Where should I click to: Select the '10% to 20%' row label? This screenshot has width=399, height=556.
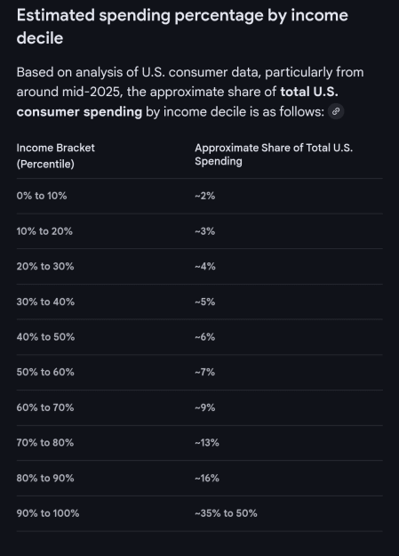click(x=44, y=231)
